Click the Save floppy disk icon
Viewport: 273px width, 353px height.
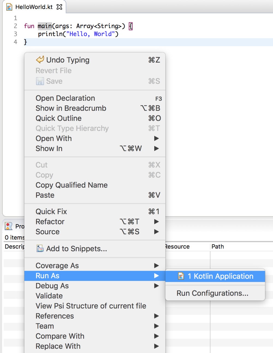click(40, 81)
